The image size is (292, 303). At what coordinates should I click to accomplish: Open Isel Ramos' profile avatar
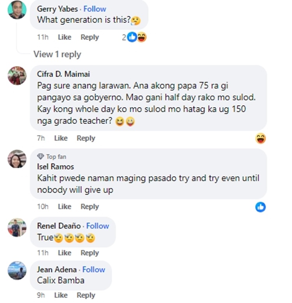coord(17,159)
